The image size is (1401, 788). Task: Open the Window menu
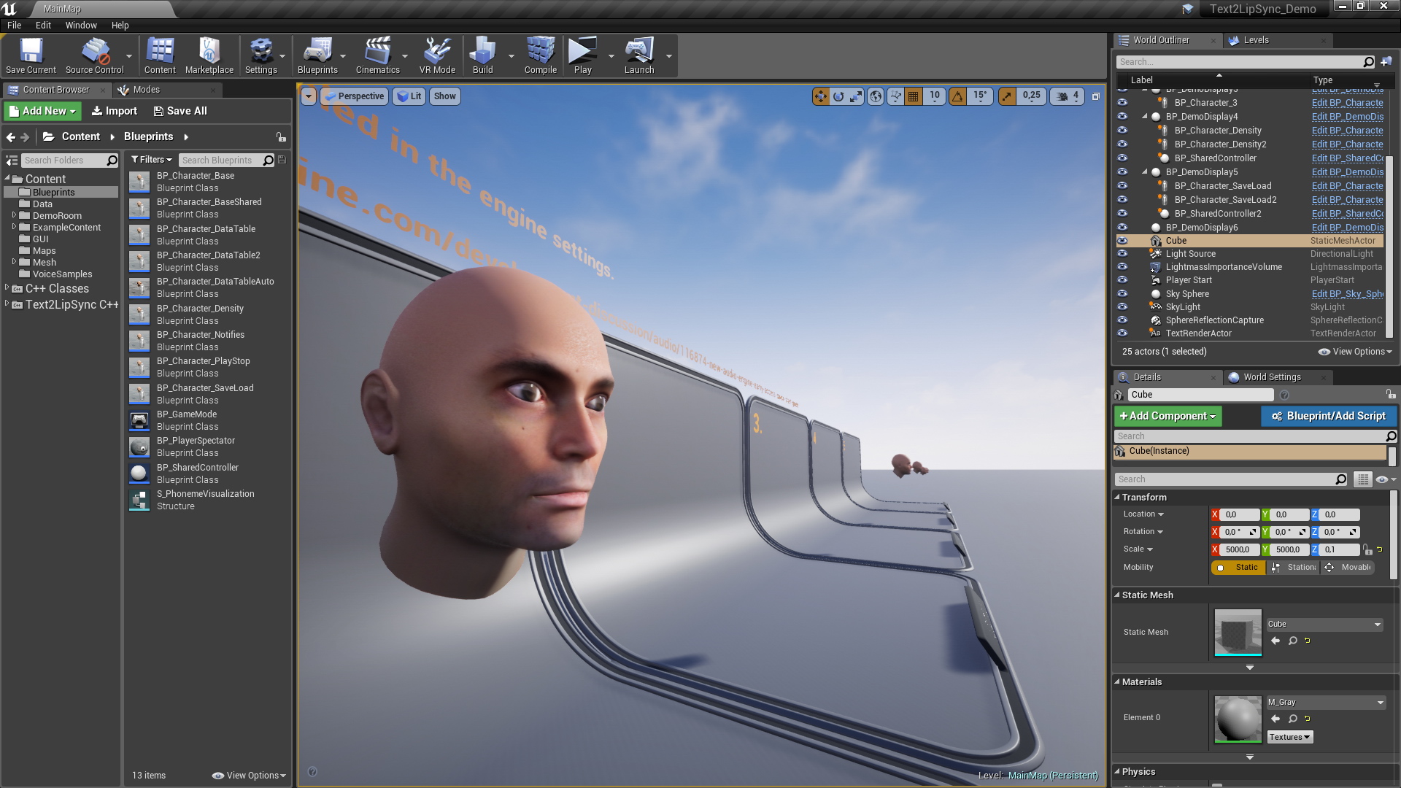[80, 25]
